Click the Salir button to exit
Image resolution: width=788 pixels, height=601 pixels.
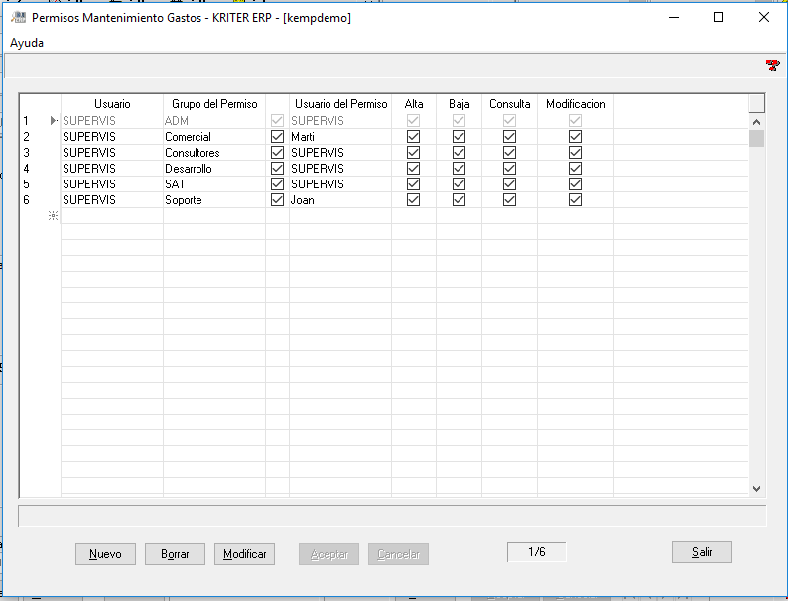point(702,552)
